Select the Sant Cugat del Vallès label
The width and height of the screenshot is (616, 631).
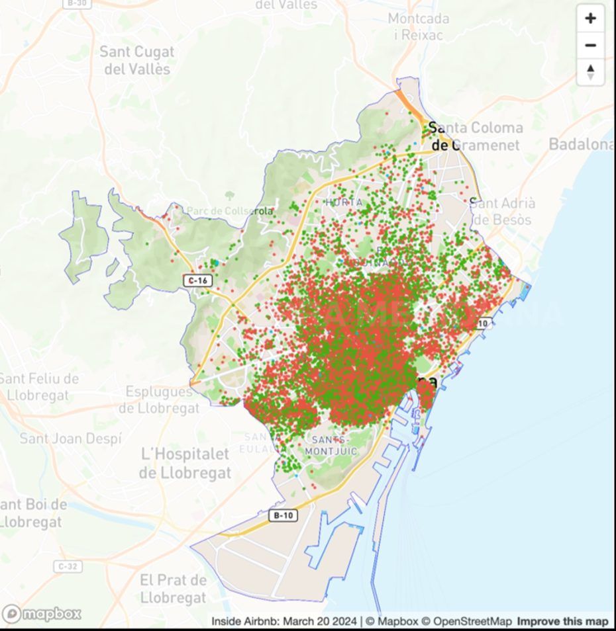click(137, 60)
